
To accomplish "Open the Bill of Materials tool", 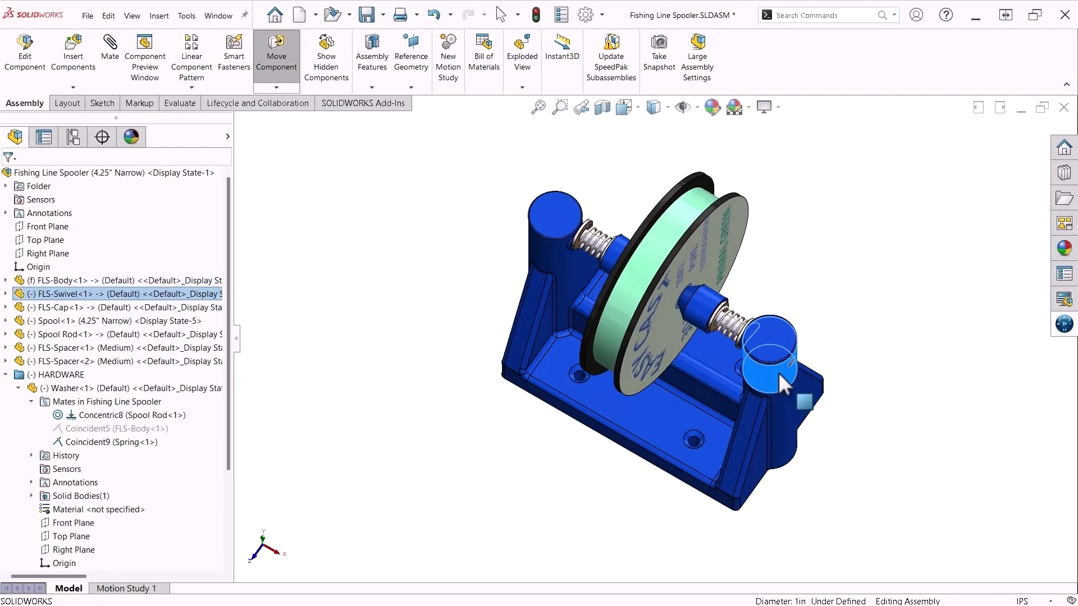I will 484,53.
